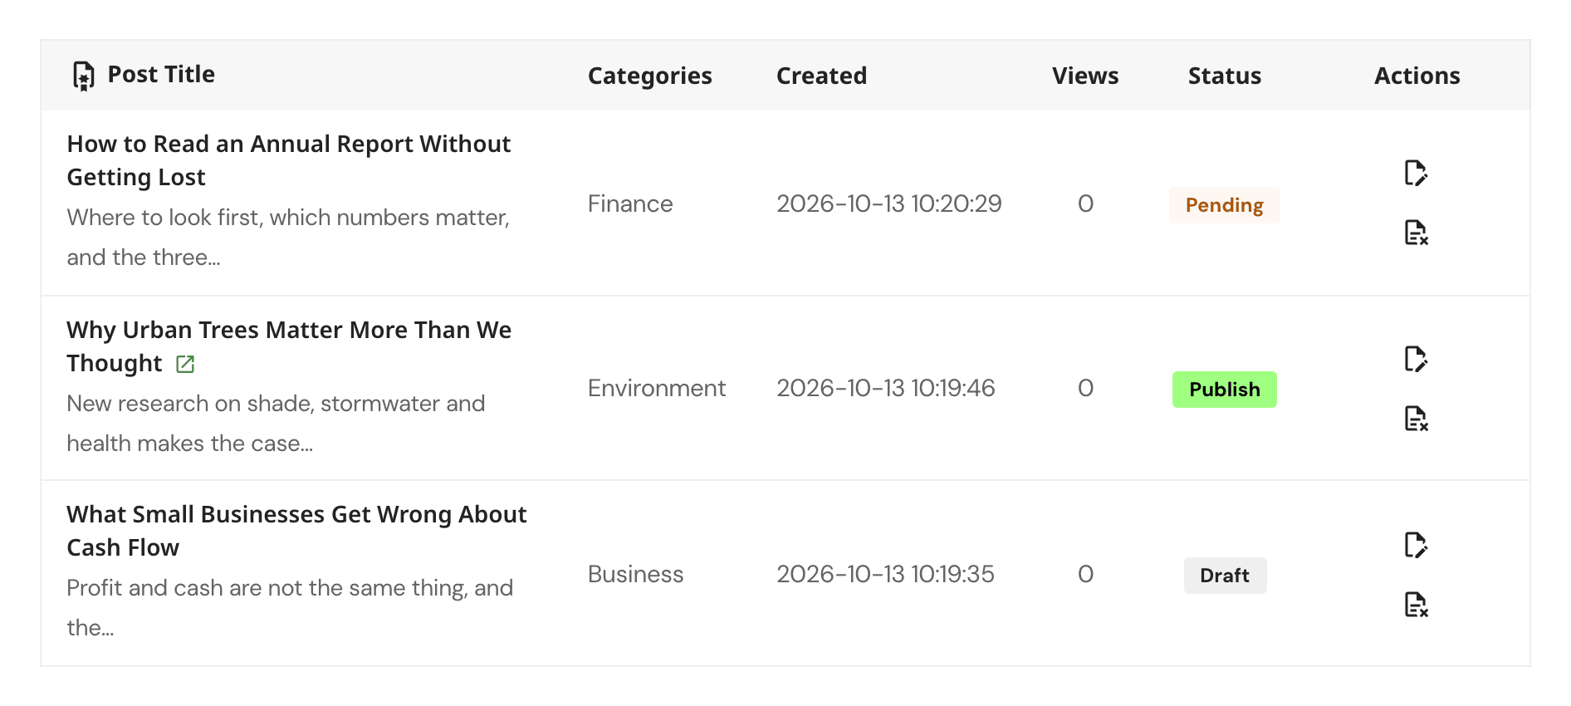Edit the Urban Trees post
The height and width of the screenshot is (706, 1571).
(1416, 360)
